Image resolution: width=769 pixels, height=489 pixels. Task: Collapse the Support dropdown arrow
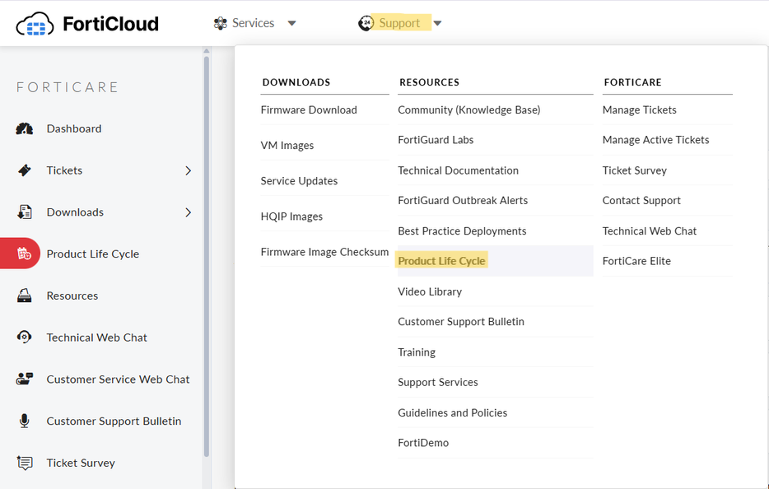click(x=437, y=24)
